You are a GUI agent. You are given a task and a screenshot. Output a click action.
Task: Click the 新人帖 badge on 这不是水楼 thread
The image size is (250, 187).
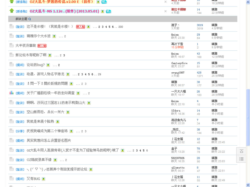click(80, 27)
